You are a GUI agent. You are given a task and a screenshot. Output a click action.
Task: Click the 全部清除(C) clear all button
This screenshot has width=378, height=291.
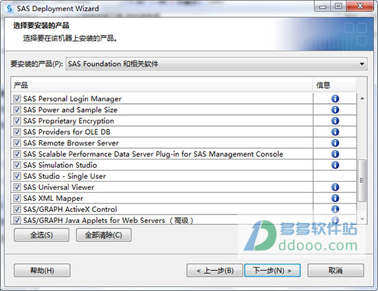click(x=104, y=235)
